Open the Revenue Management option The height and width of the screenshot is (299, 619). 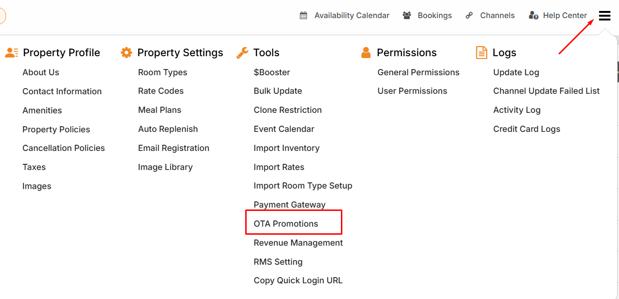pos(298,243)
